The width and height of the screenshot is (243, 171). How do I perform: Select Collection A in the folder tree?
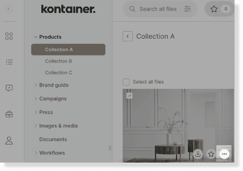[68, 50]
